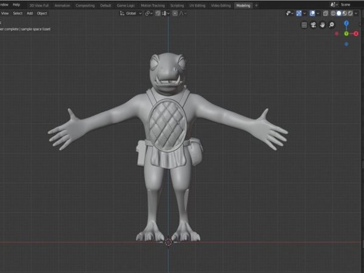Screen dimensions: 364x273
Task: Click the Scene name field
Action: pyautogui.click(x=345, y=5)
